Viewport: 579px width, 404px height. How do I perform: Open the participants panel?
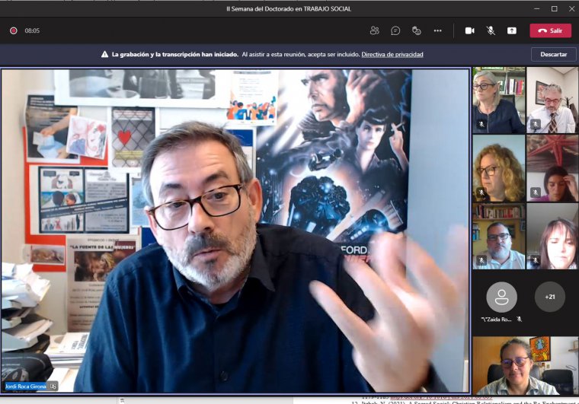(374, 30)
